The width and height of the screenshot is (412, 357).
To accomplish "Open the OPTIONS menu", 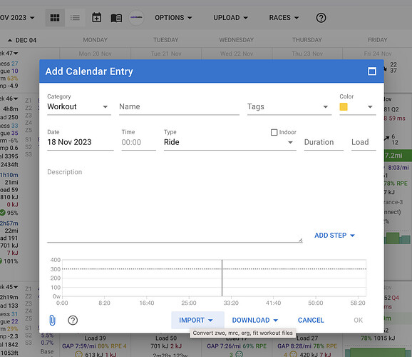I will (173, 18).
